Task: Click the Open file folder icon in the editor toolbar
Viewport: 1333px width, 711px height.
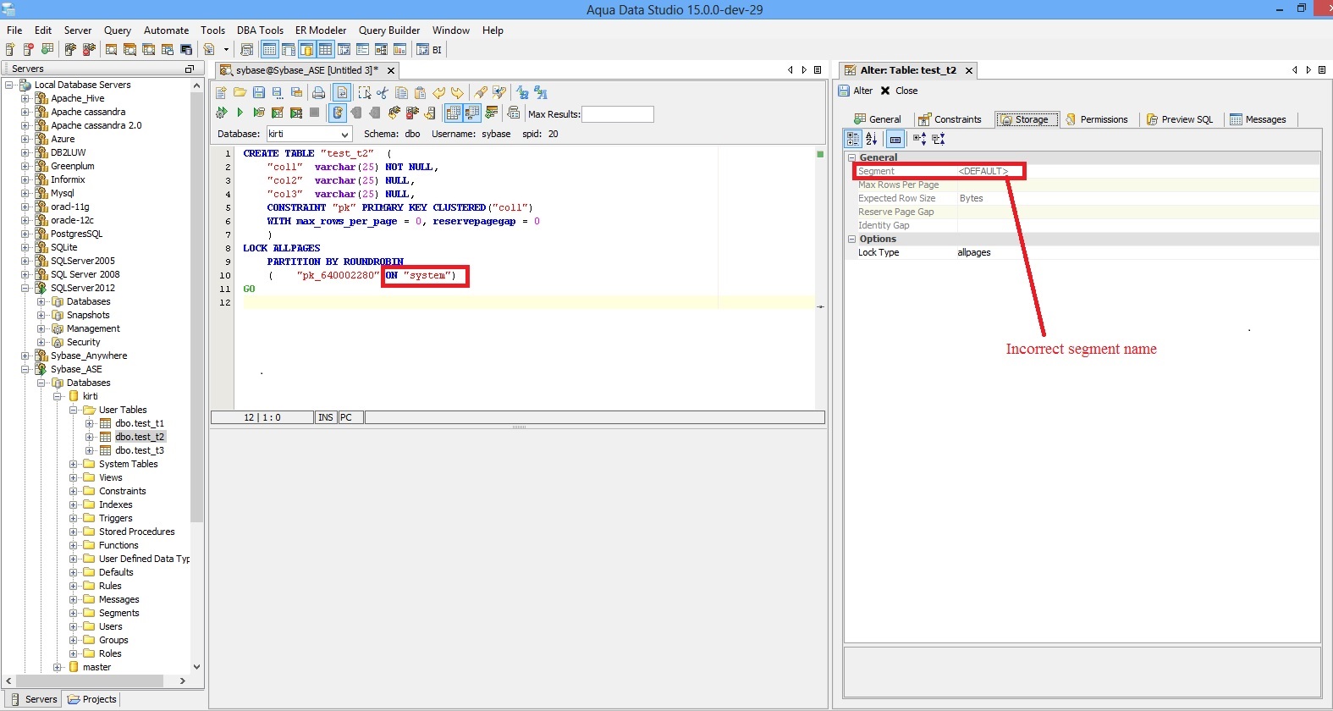Action: tap(240, 92)
